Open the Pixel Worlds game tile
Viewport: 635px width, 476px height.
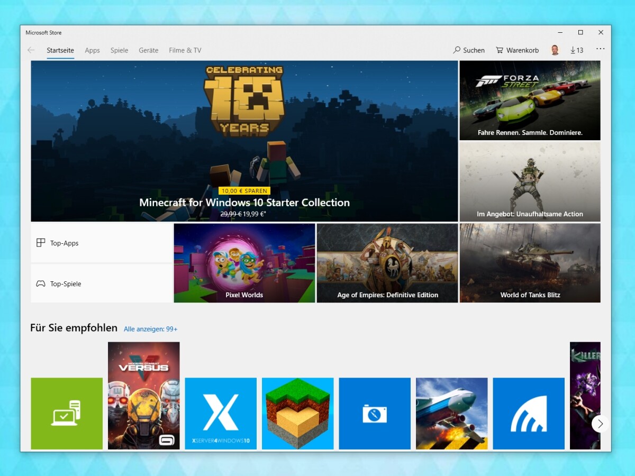click(x=244, y=263)
